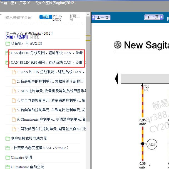
Task: Click the sidebar scrollbar up arrow
Action: pyautogui.click(x=88, y=14)
